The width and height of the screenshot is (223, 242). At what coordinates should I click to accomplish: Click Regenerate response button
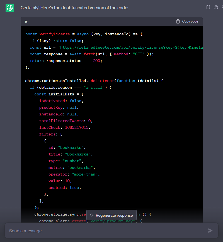tap(111, 215)
